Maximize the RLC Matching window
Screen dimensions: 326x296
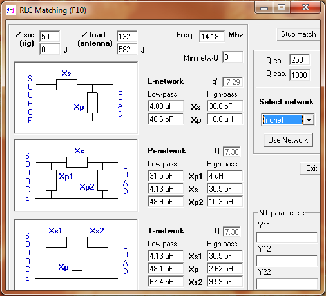point(282,8)
